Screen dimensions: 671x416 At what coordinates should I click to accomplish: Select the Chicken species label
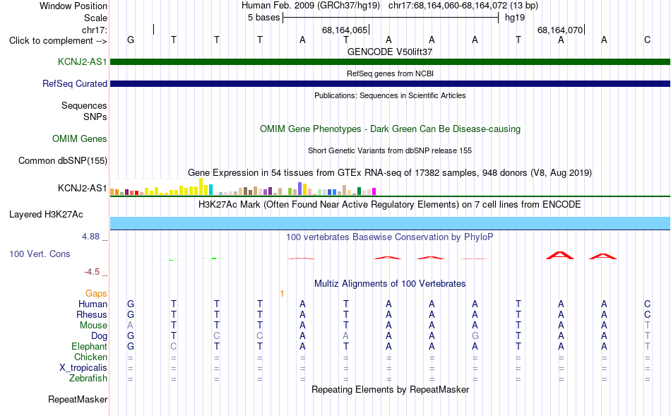[x=90, y=357]
